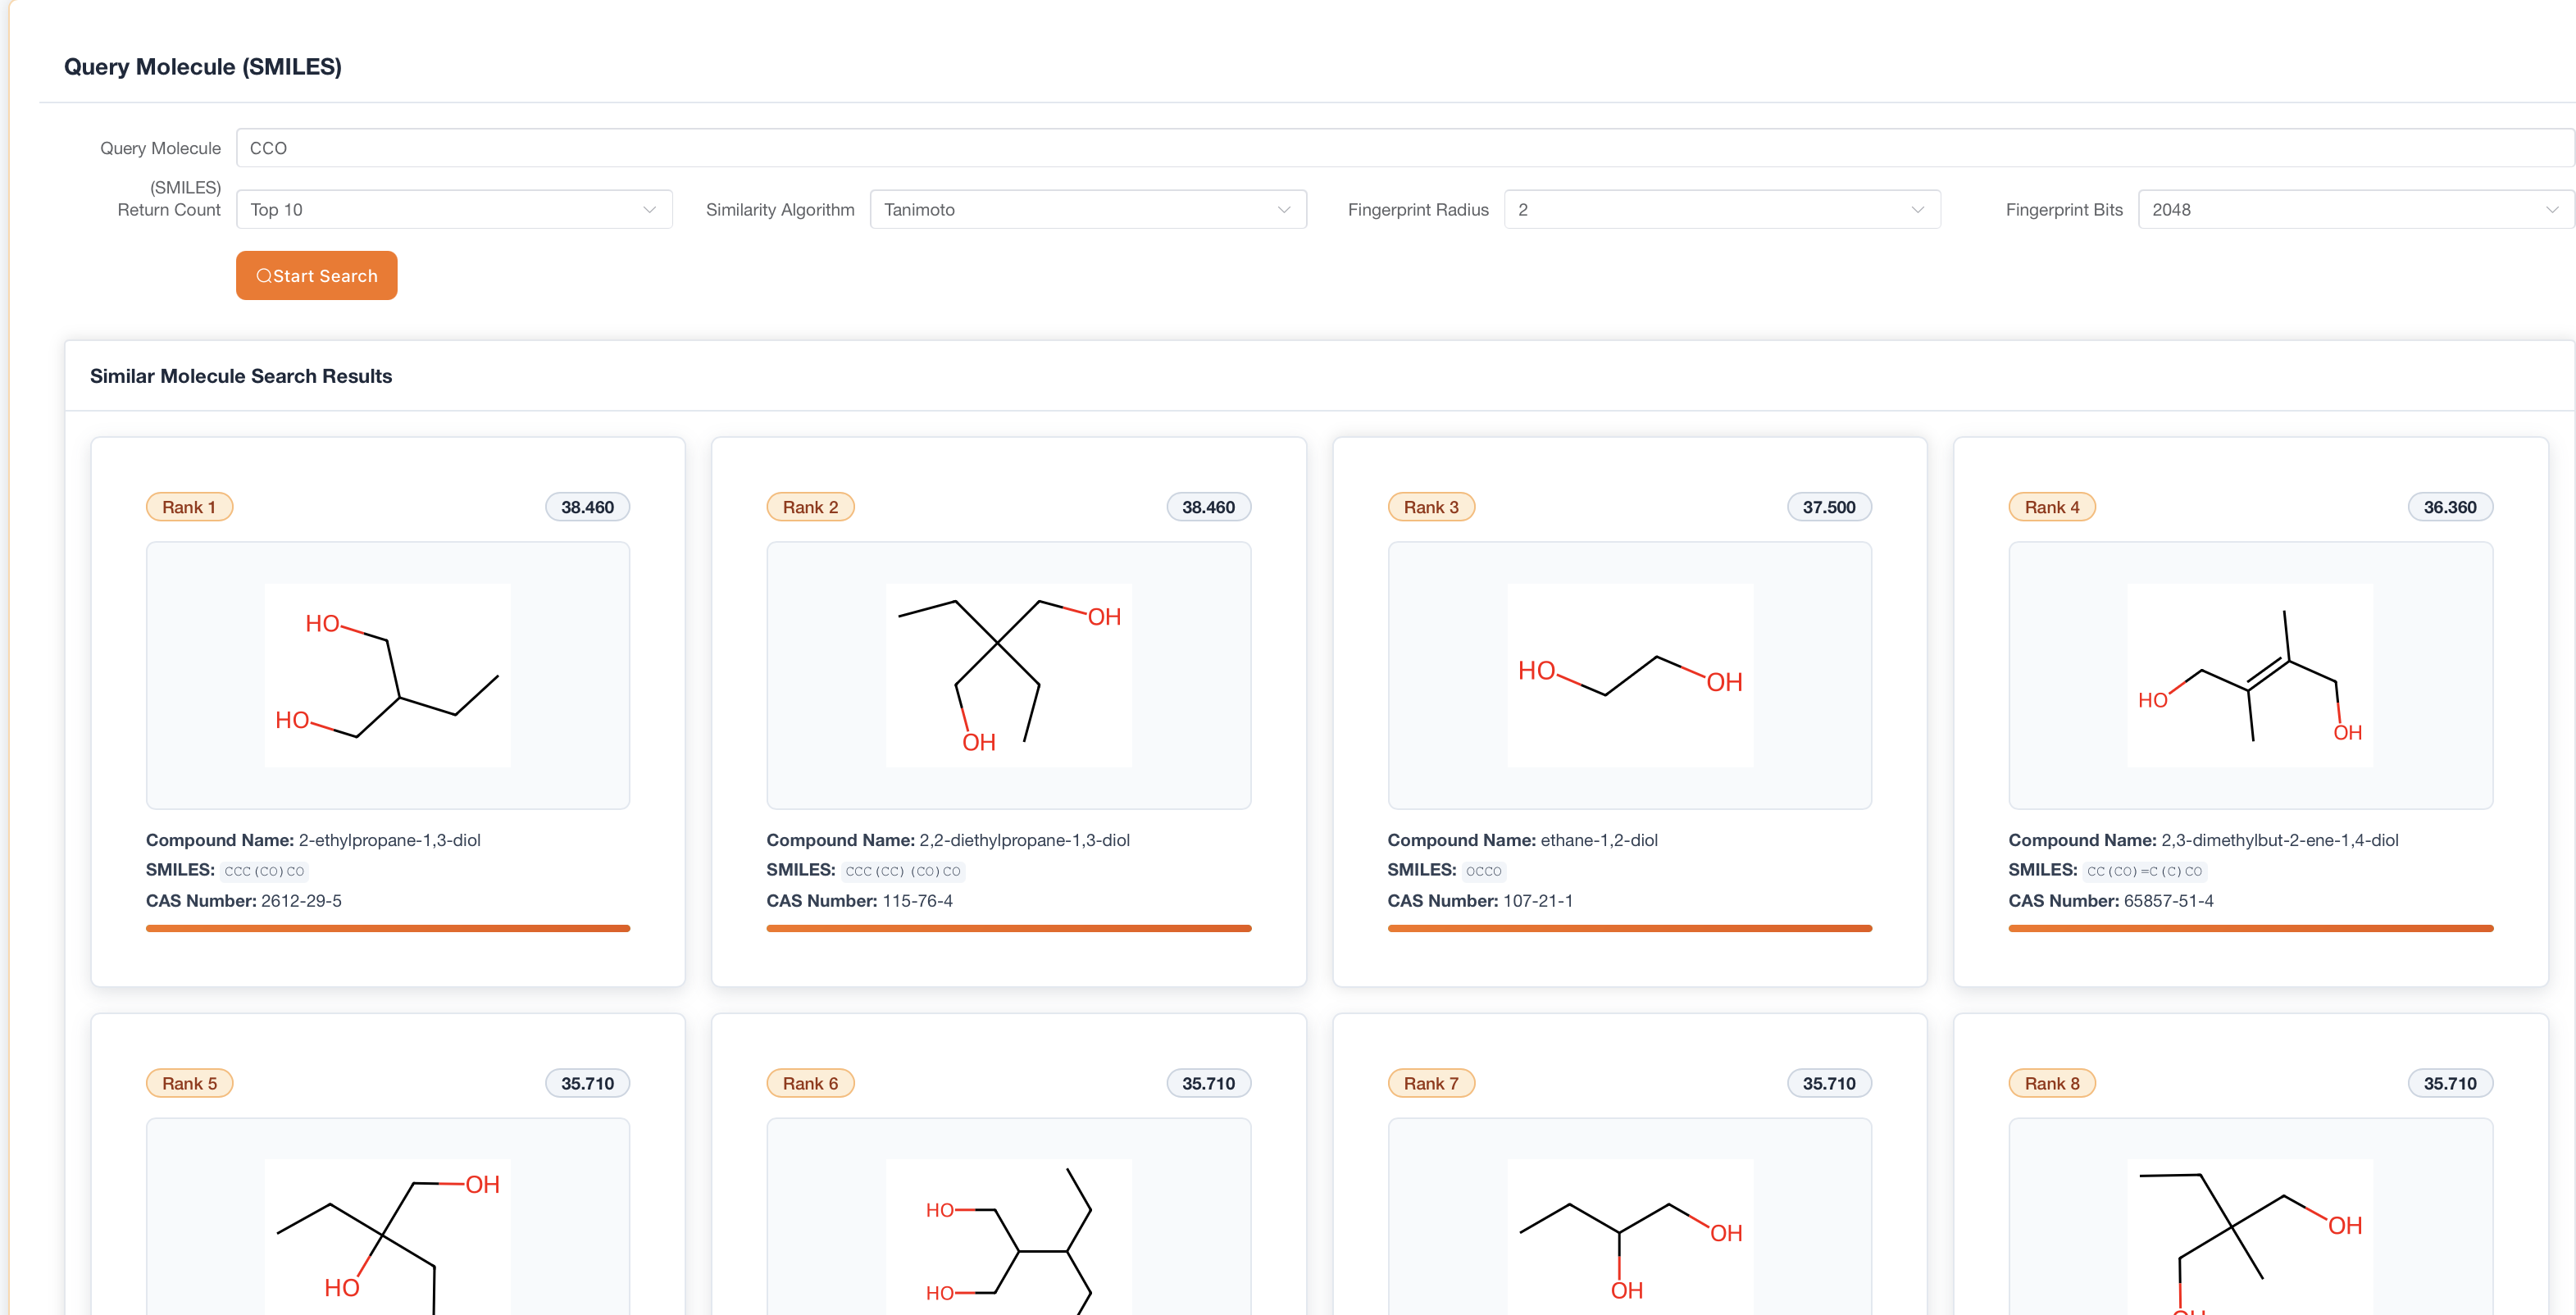Click the Rank 7 badge
The image size is (2576, 1315).
(1431, 1083)
